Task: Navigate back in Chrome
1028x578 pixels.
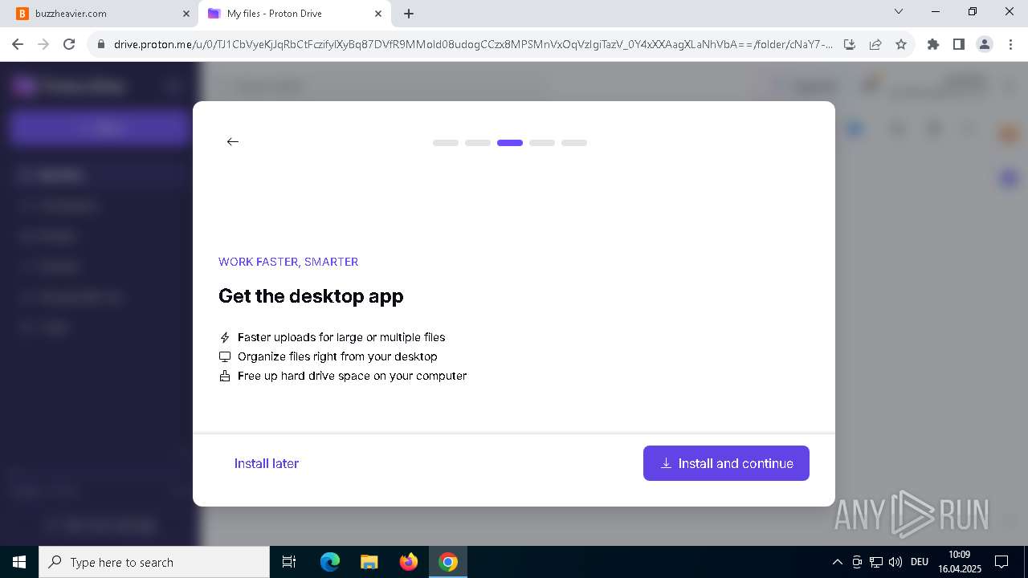Action: 18,44
